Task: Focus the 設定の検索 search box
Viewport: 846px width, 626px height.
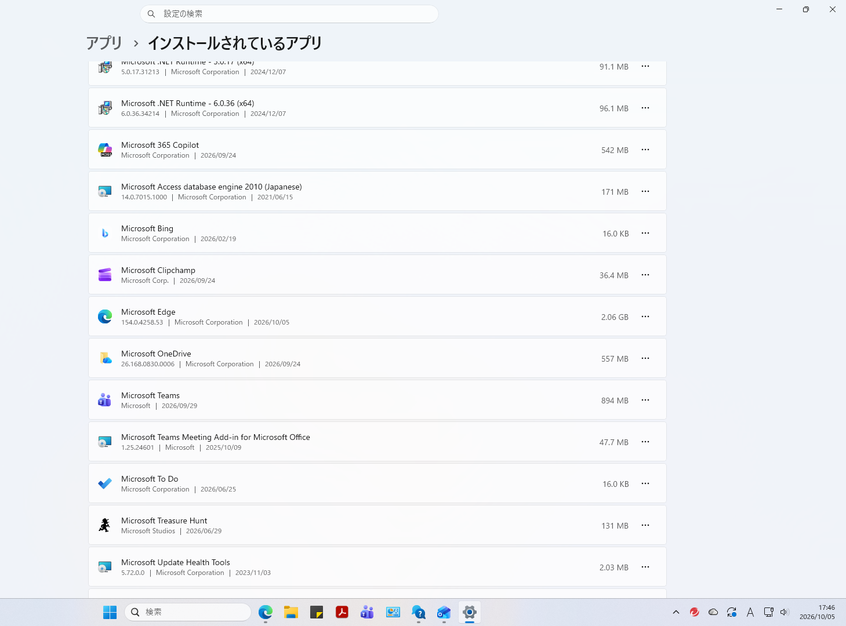Action: [289, 14]
